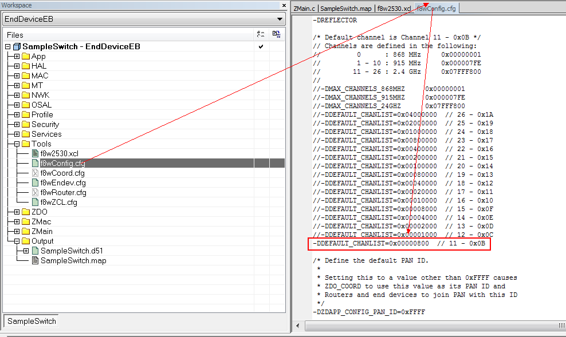Screen dimensions: 566x337
Task: Switch to the f8w2530.xcl editor tab
Action: 394,9
